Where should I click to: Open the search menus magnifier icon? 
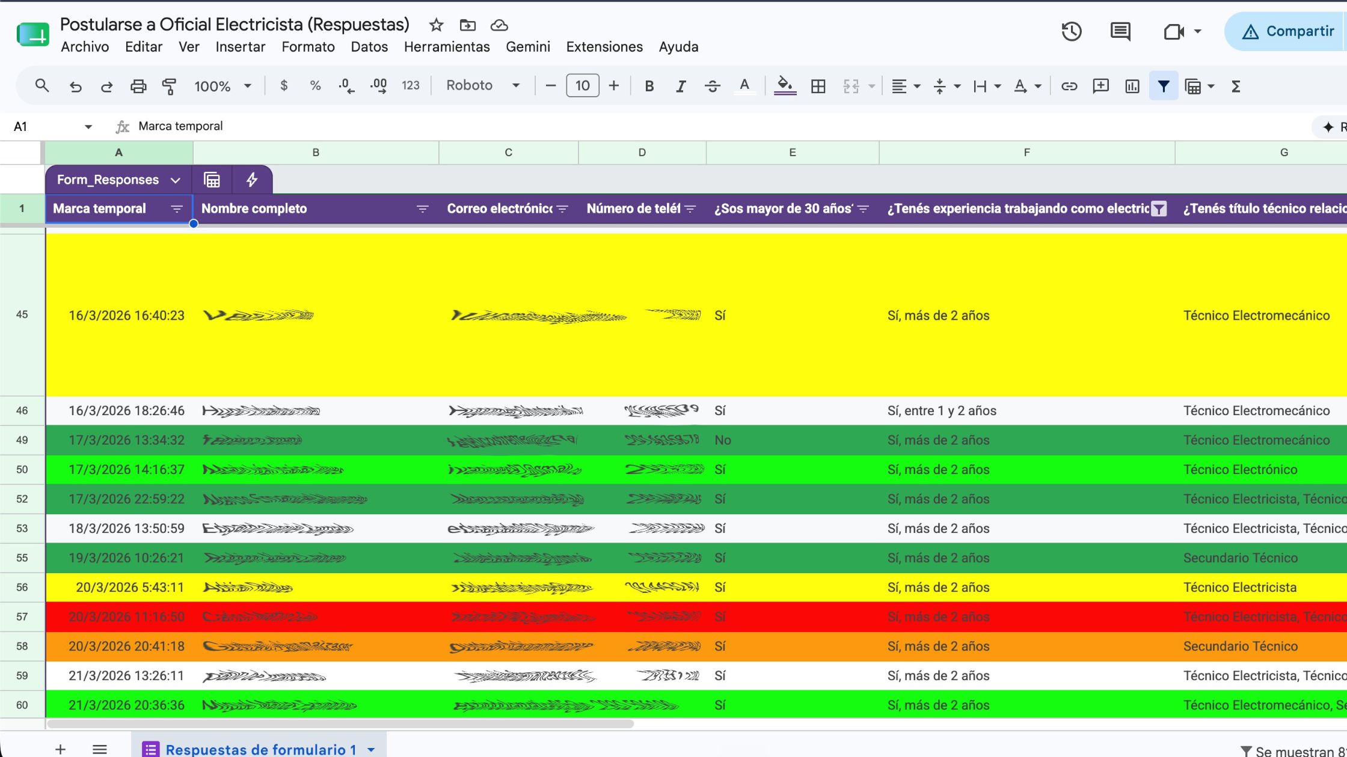41,86
